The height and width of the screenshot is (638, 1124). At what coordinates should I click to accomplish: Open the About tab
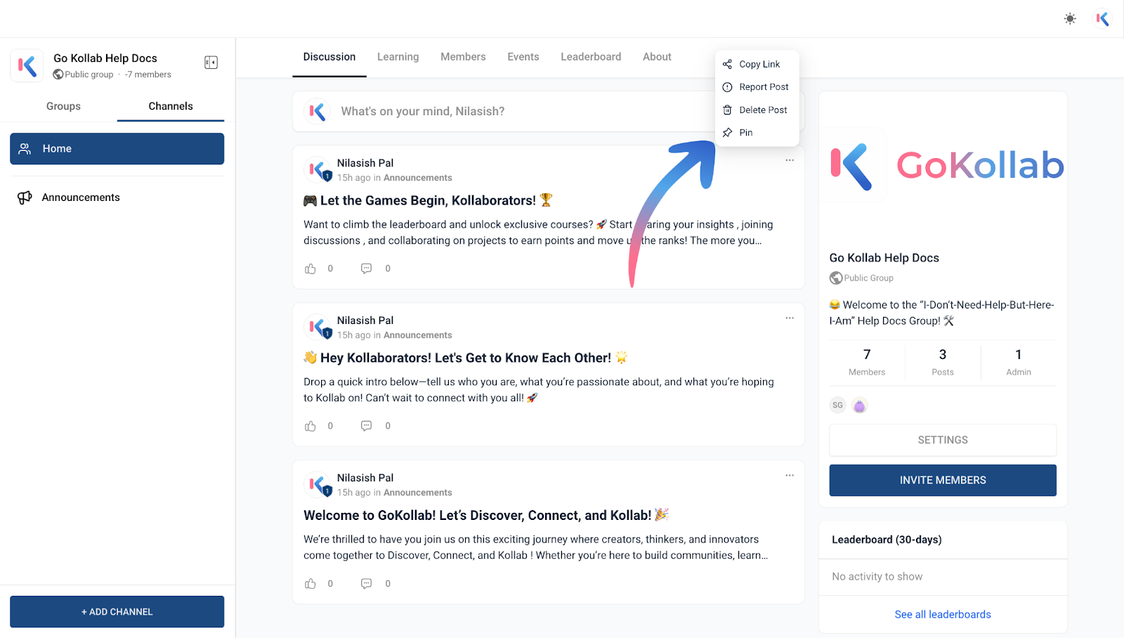[x=657, y=57]
